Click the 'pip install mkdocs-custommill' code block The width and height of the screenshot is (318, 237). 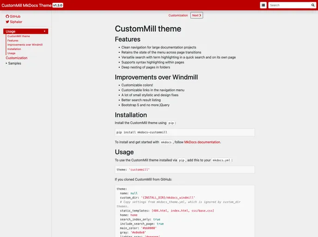185,132
